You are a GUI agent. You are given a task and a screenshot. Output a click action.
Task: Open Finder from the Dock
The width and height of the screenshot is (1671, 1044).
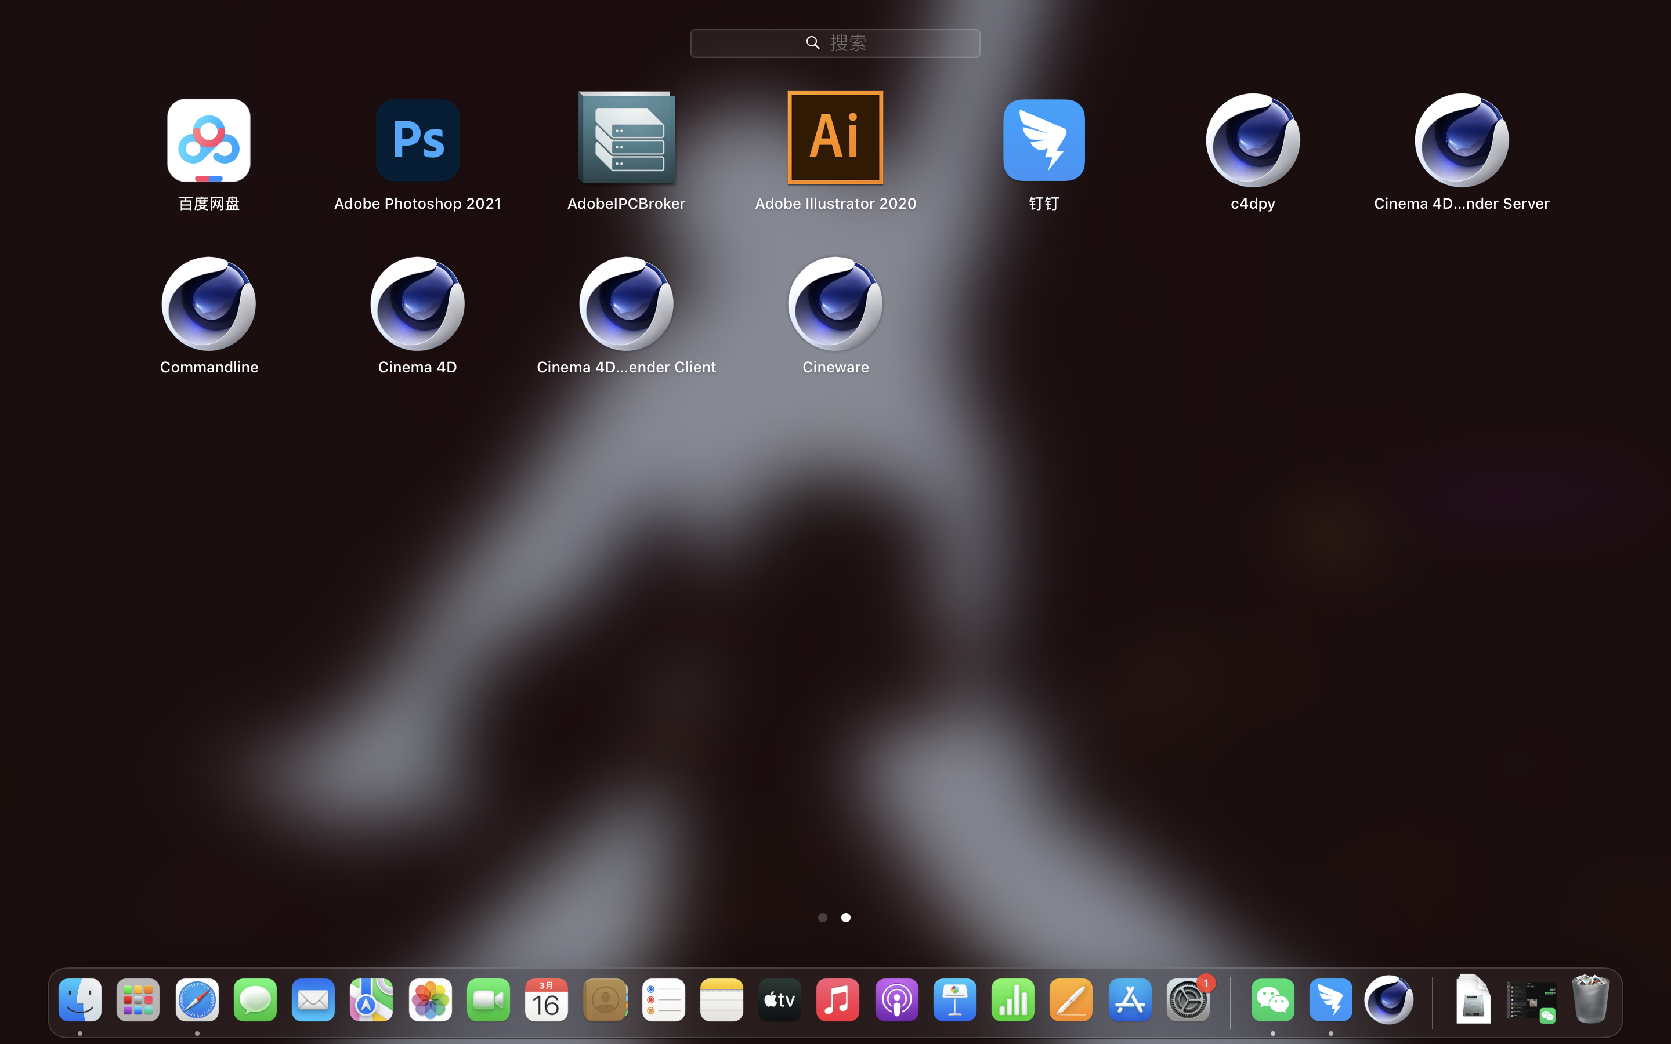tap(80, 1000)
